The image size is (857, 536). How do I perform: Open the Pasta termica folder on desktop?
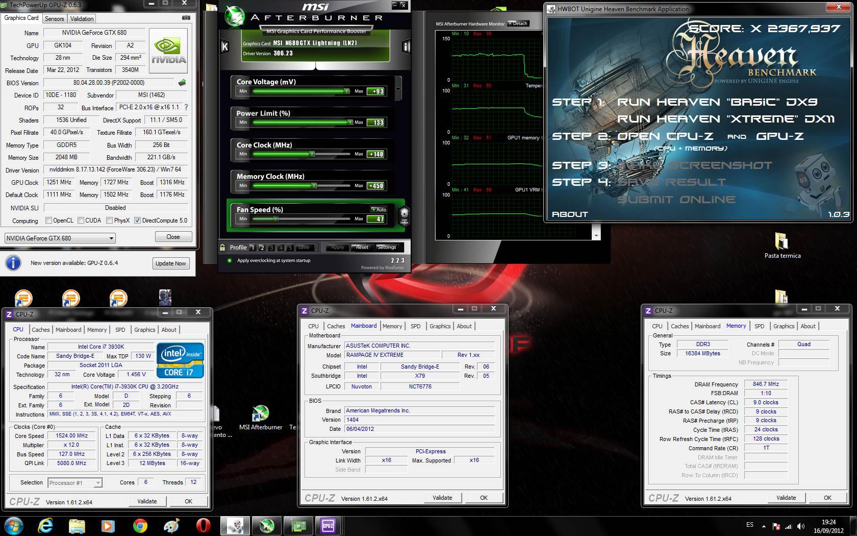pyautogui.click(x=782, y=246)
